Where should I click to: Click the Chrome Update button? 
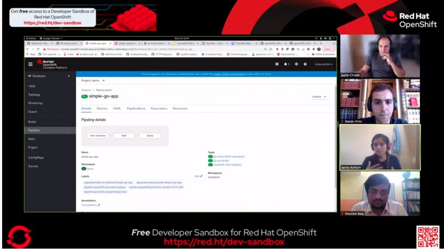click(x=329, y=49)
